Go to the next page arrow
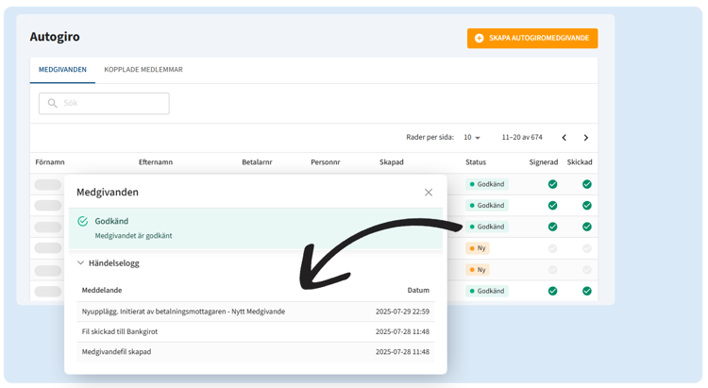The image size is (708, 388). point(585,137)
